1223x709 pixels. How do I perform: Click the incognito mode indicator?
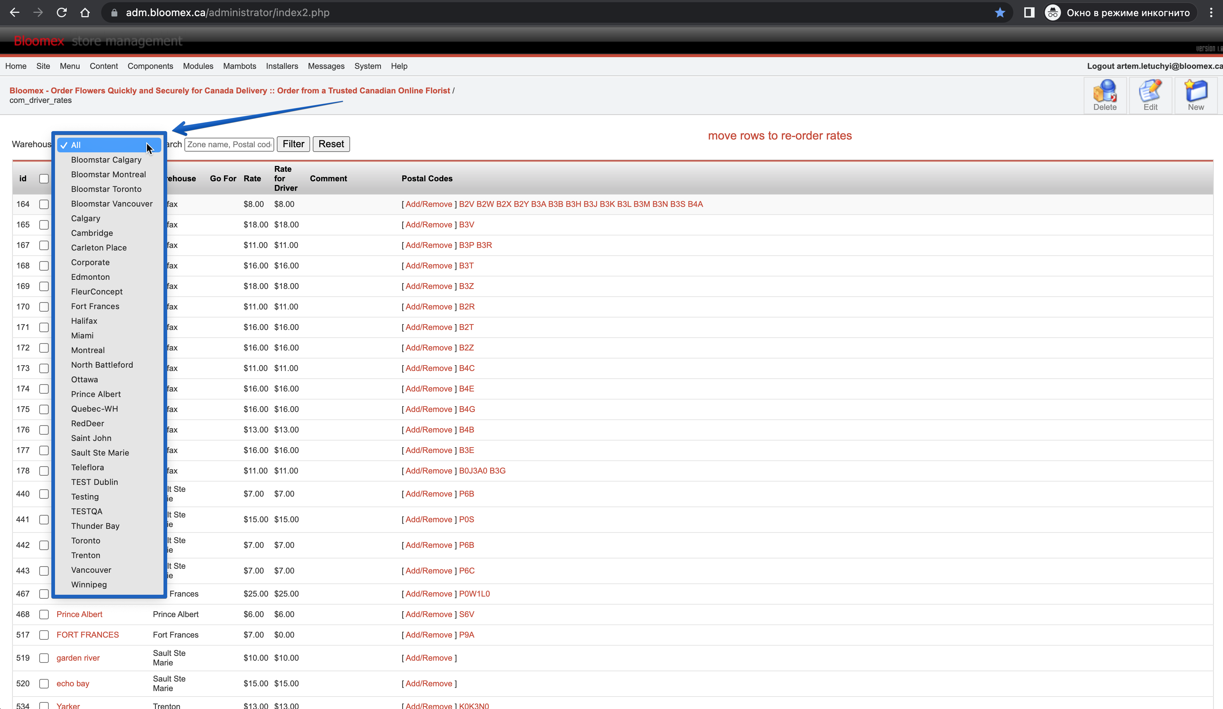click(1120, 12)
